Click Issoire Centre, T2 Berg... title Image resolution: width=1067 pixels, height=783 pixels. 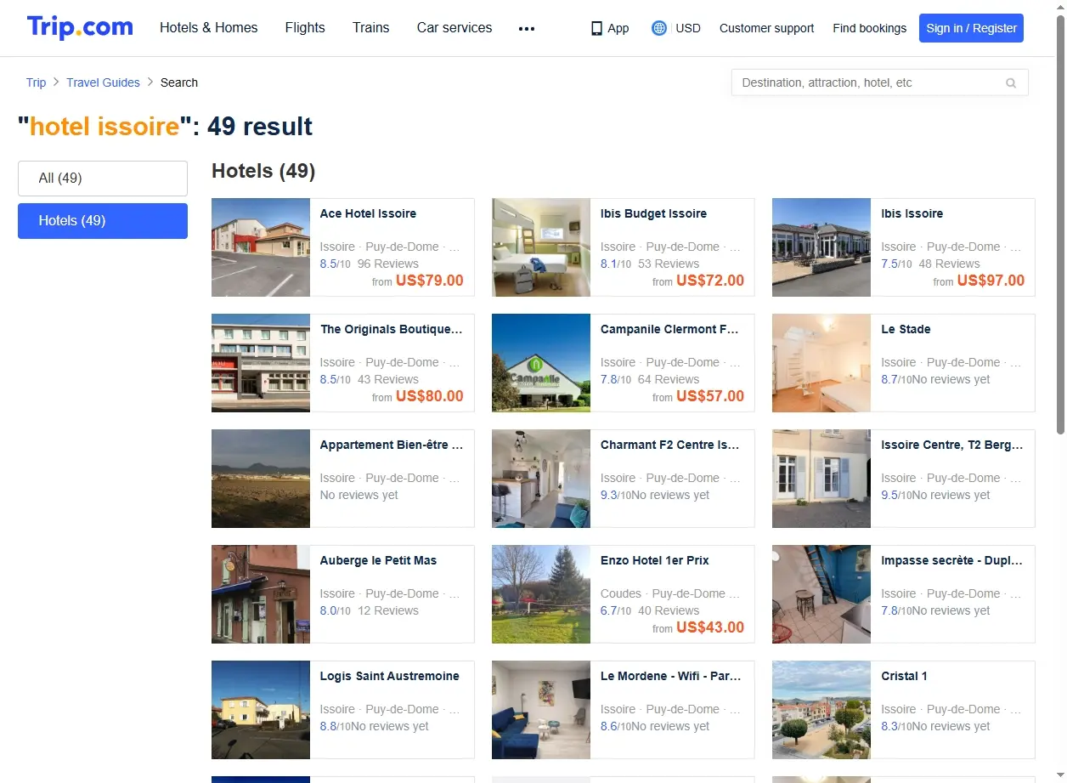pos(952,445)
